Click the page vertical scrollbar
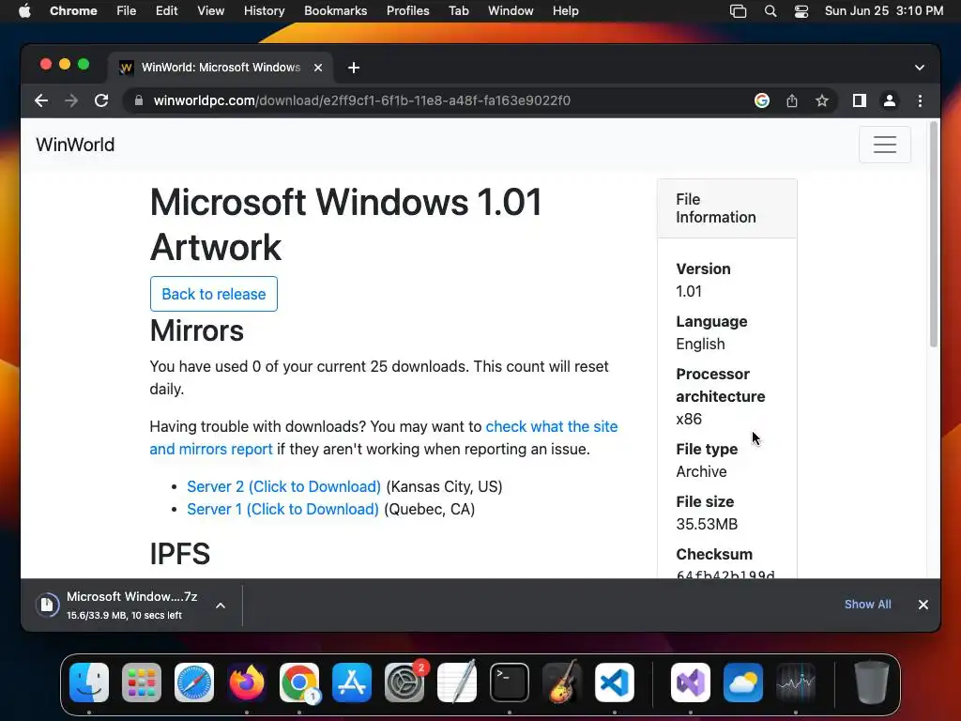 coord(934,234)
